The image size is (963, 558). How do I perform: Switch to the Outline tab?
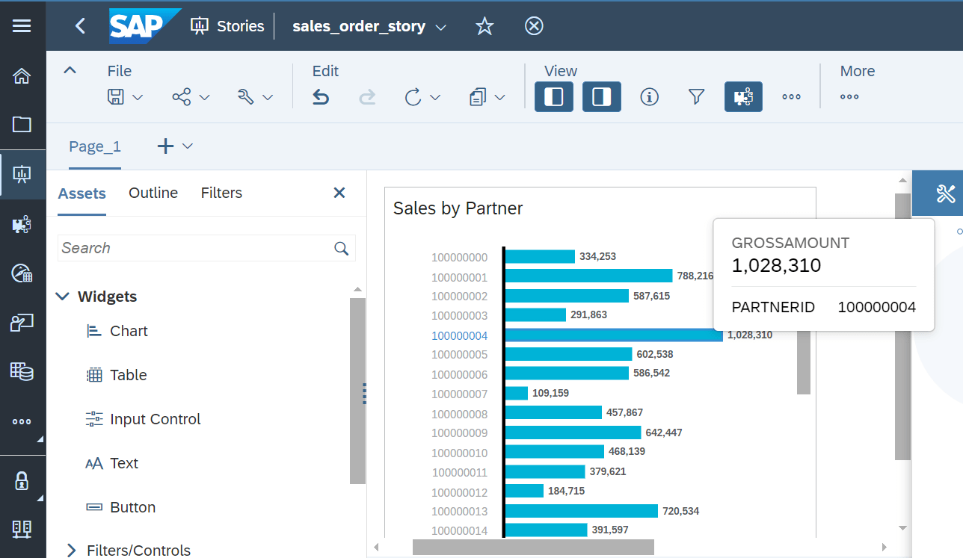tap(153, 193)
